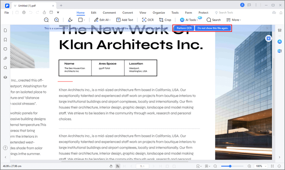This screenshot has width=285, height=170.
Task: Enable the hand tool in status bar
Action: pyautogui.click(x=111, y=166)
